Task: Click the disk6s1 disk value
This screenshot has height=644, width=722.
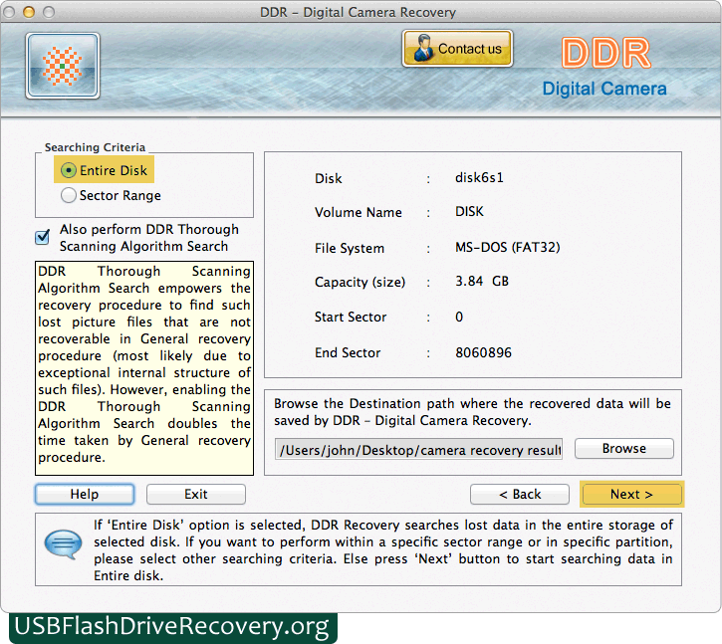Action: tap(479, 178)
